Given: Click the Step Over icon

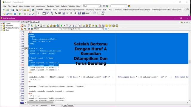Looking at the screenshot, I should [33, 14].
